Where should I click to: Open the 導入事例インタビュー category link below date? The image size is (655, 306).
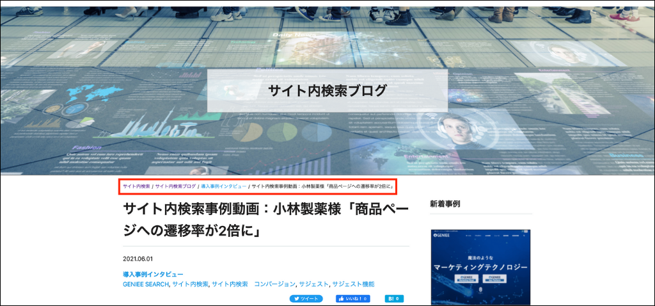pos(153,274)
